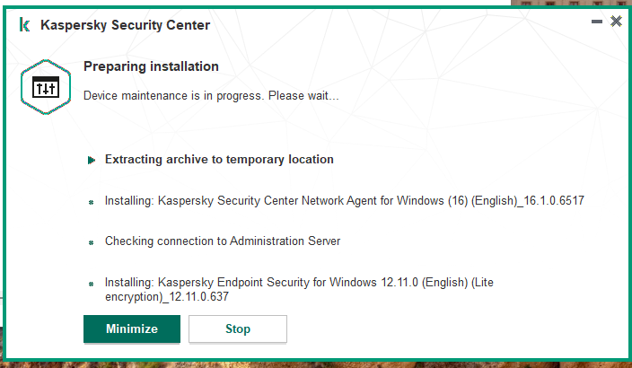The image size is (632, 368).
Task: Click the Device maintenance in progress message
Action: click(211, 96)
